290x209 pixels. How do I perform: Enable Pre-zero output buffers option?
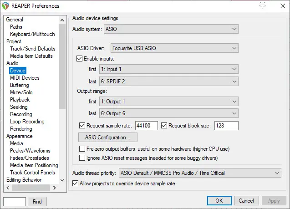point(82,149)
